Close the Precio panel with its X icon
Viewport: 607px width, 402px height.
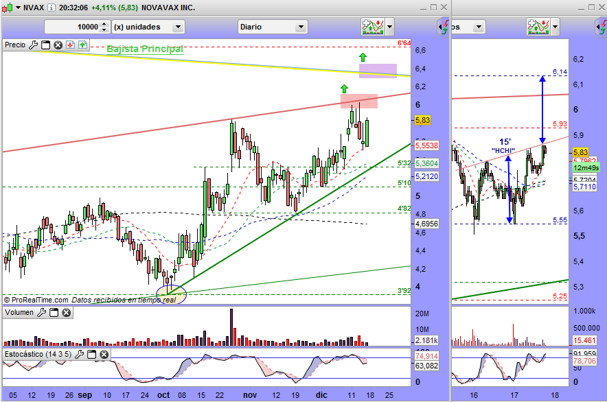pos(58,45)
